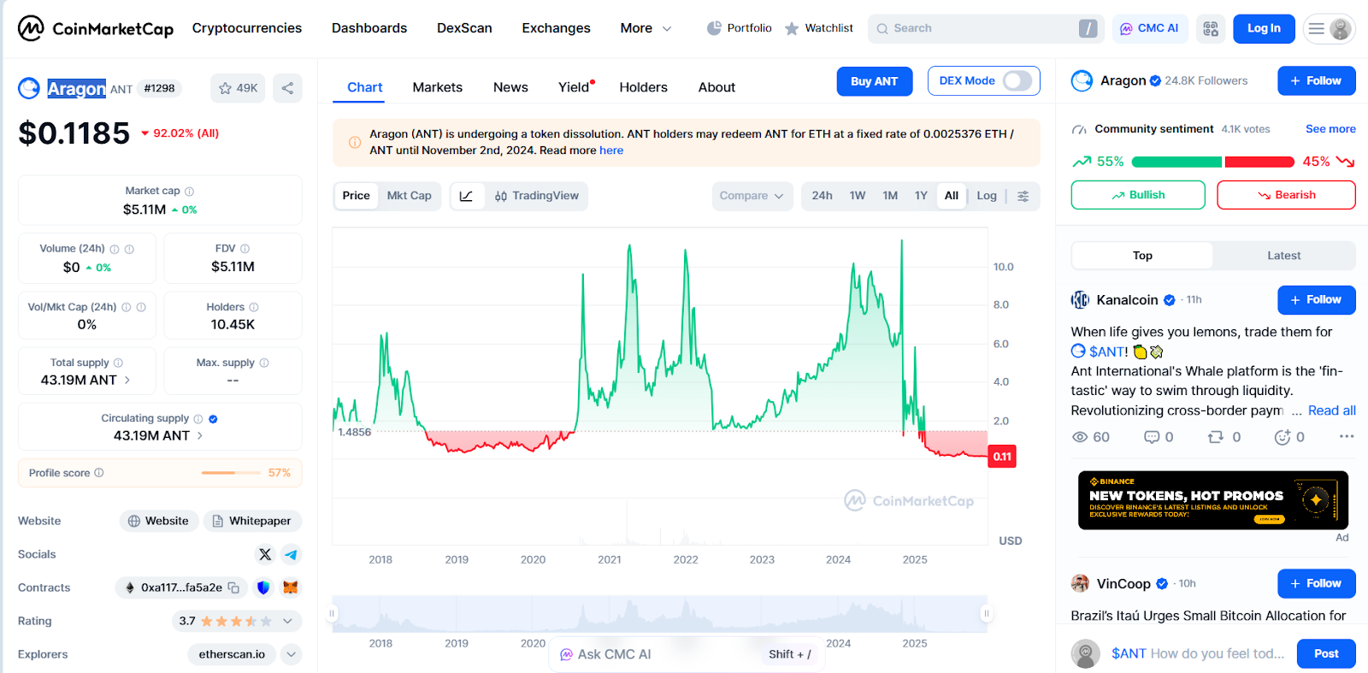Enable Log scale on the chart

(x=987, y=196)
